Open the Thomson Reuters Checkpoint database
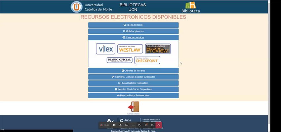Image resolution: width=281 pixels, height=132 pixels. tap(147, 60)
